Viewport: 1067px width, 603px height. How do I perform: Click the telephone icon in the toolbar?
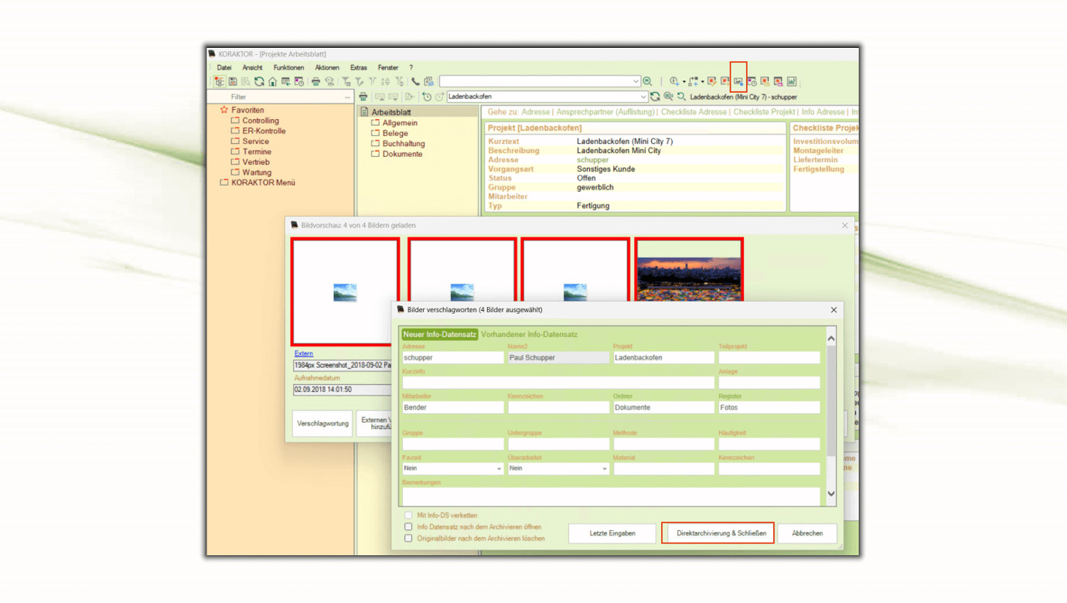point(415,81)
